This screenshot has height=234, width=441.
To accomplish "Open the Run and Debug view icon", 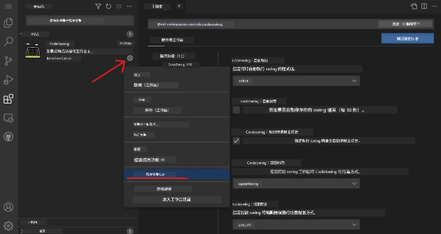I will [x=8, y=80].
